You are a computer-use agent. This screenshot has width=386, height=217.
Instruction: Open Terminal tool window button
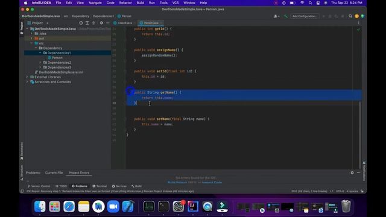[x=100, y=186]
